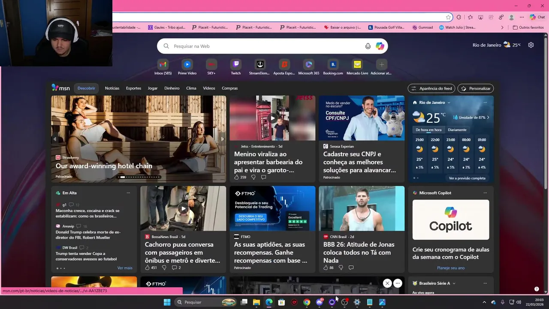Open weather card more options ellipsis
The image size is (549, 309).
[x=485, y=103]
